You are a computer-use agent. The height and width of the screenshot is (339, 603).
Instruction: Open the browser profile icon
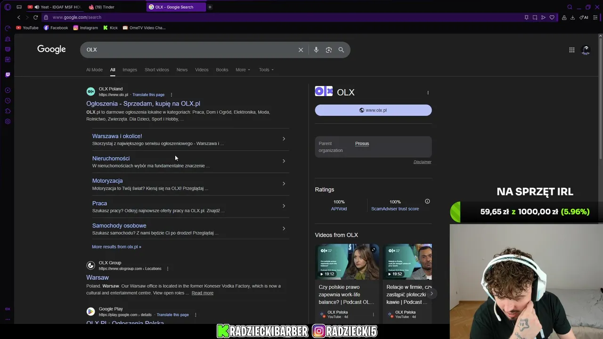click(564, 17)
